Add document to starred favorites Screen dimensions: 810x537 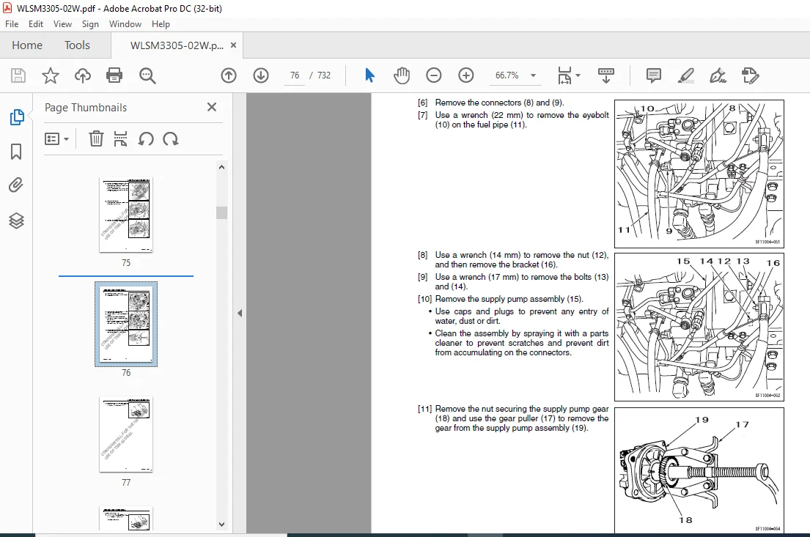(x=50, y=75)
